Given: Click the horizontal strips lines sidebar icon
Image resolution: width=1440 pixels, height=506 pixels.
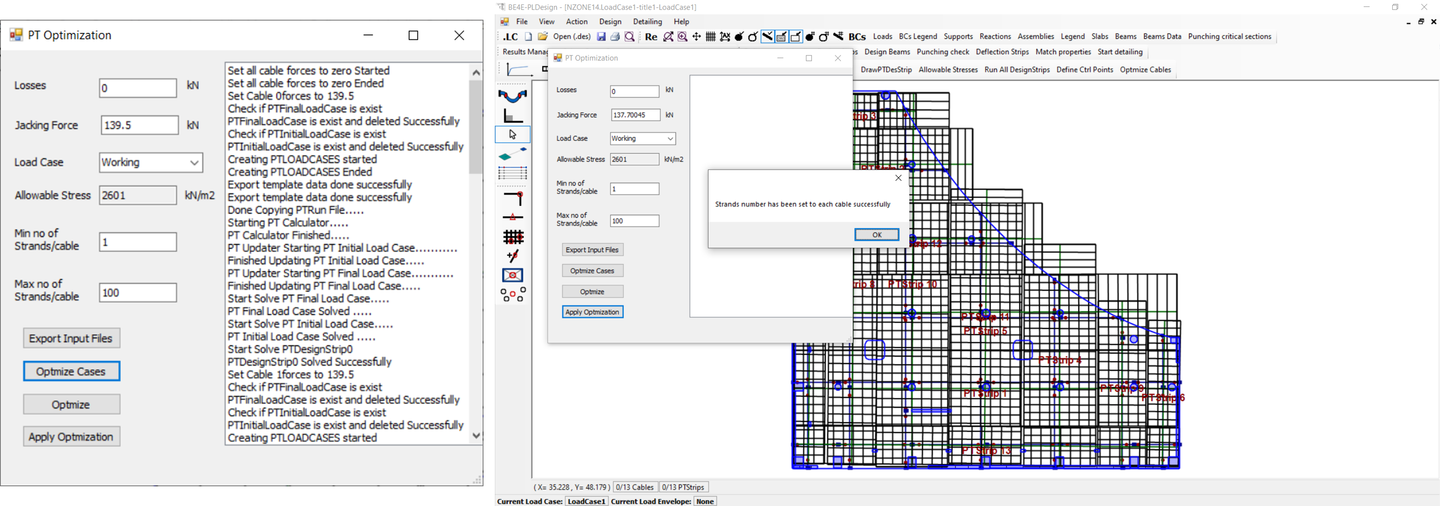Looking at the screenshot, I should point(513,173).
